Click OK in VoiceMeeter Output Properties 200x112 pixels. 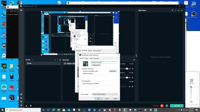point(98,99)
